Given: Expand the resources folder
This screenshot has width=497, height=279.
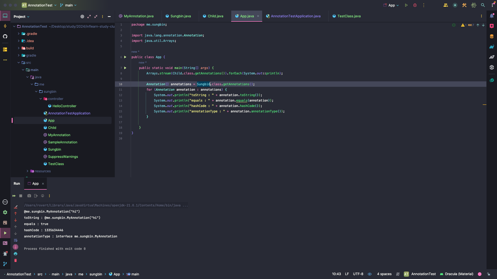Looking at the screenshot, I should (x=27, y=171).
